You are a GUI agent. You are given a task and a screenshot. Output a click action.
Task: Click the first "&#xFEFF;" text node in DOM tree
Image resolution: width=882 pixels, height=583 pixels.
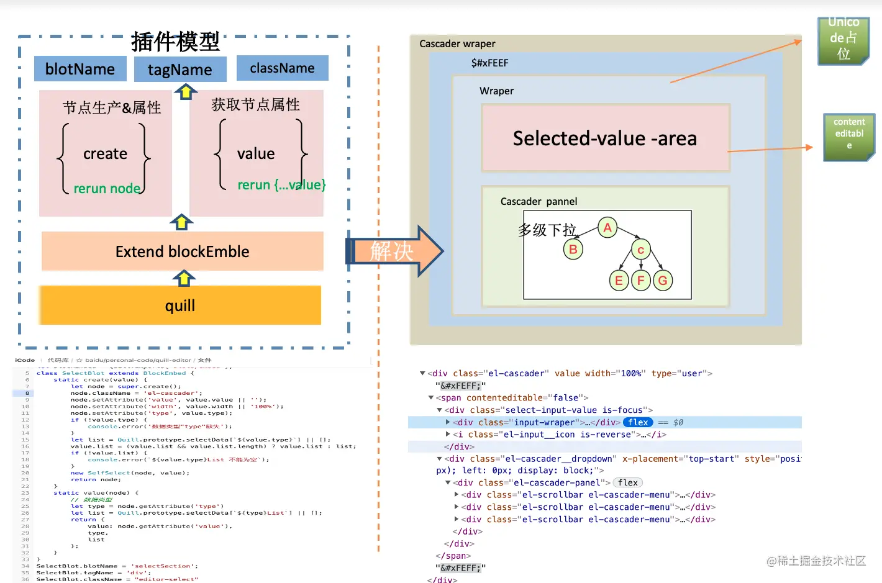coord(460,386)
